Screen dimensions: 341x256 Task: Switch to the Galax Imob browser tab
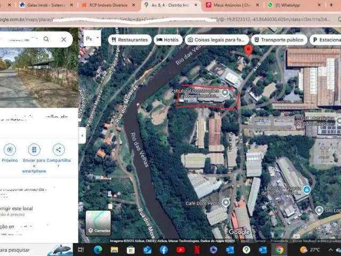tap(46, 5)
